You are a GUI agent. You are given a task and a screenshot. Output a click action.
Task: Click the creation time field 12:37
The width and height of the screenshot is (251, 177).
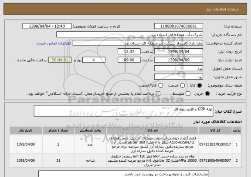[129, 52]
